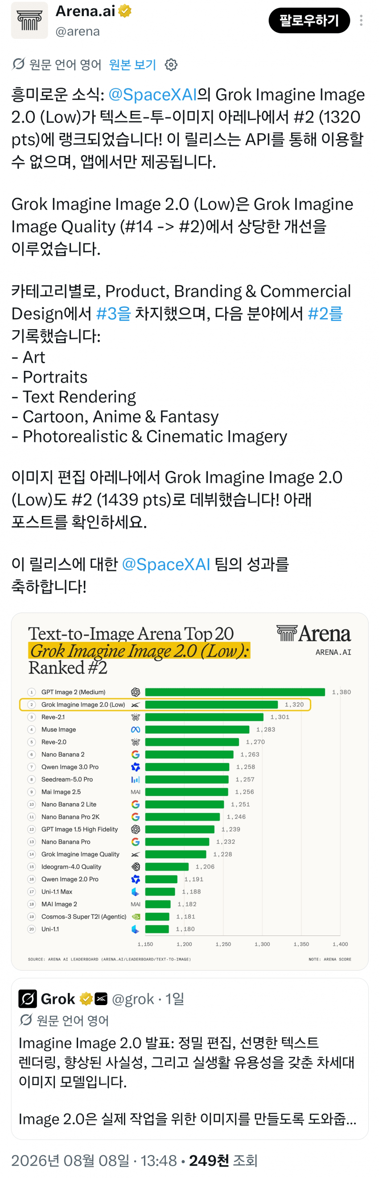Viewport: 379px width, 1178px height.
Task: Open the first @SpaceXAI mention
Action: 152,95
